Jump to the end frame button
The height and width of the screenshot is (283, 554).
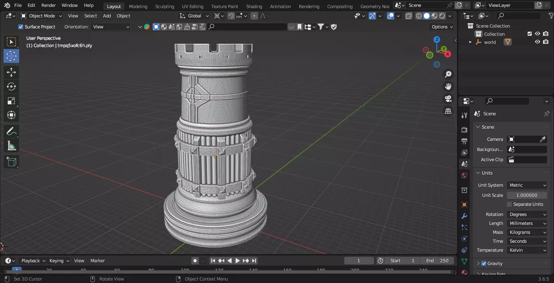pyautogui.click(x=254, y=261)
